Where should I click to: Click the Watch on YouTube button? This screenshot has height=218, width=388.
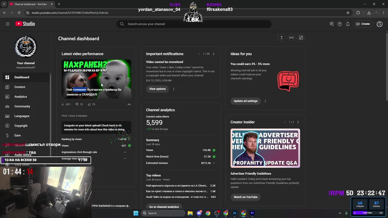pyautogui.click(x=246, y=197)
